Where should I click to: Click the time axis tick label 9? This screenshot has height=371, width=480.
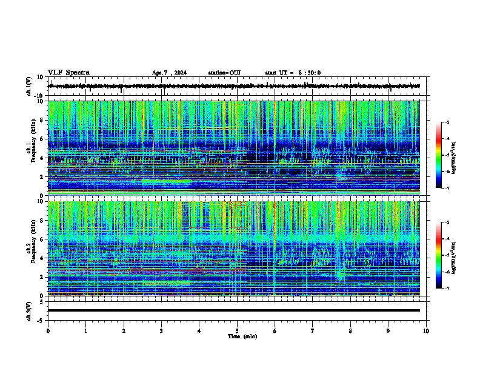[388, 331]
